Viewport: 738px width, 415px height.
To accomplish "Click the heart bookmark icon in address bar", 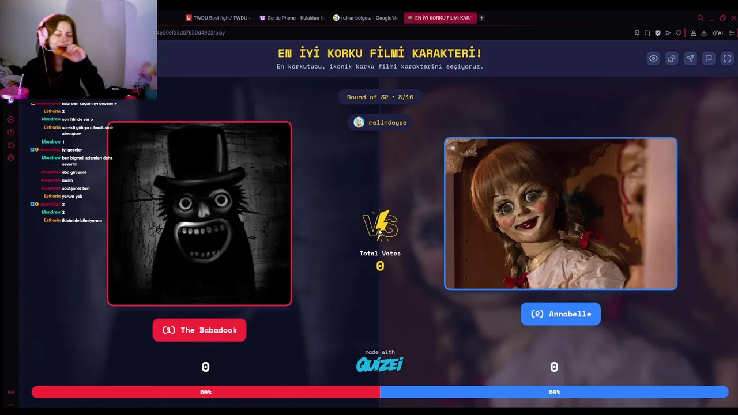I will (679, 33).
